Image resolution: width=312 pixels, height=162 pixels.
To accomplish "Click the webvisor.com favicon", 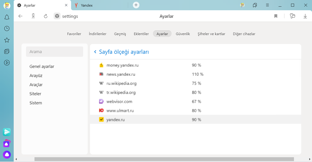I will click(x=101, y=101).
